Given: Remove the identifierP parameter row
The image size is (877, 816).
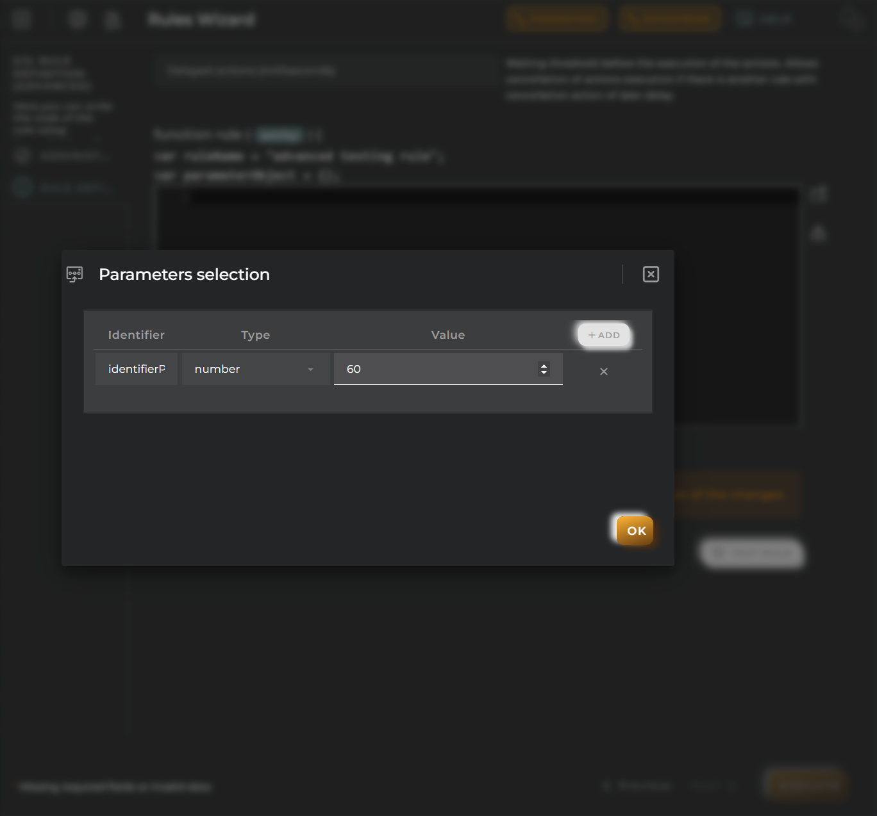Looking at the screenshot, I should coord(604,371).
